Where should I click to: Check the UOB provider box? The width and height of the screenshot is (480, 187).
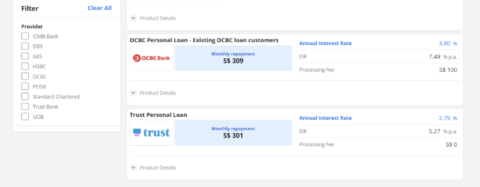pos(25,117)
